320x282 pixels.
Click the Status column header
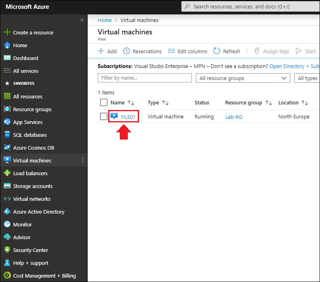[202, 103]
